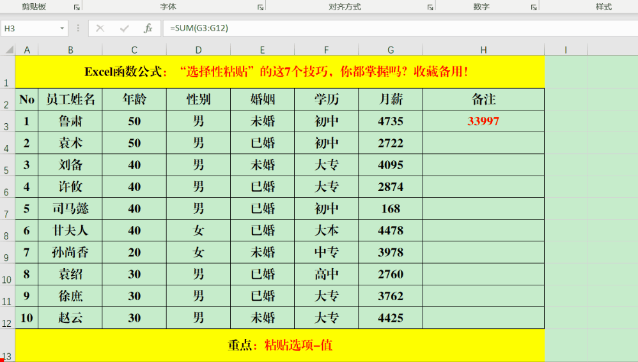The height and width of the screenshot is (362, 638).
Task: Open the Font group dialog launcher
Action: pos(260,7)
